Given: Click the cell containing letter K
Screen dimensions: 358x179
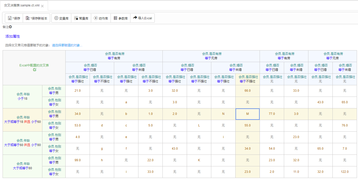Looking at the screenshot, I should (199, 160).
